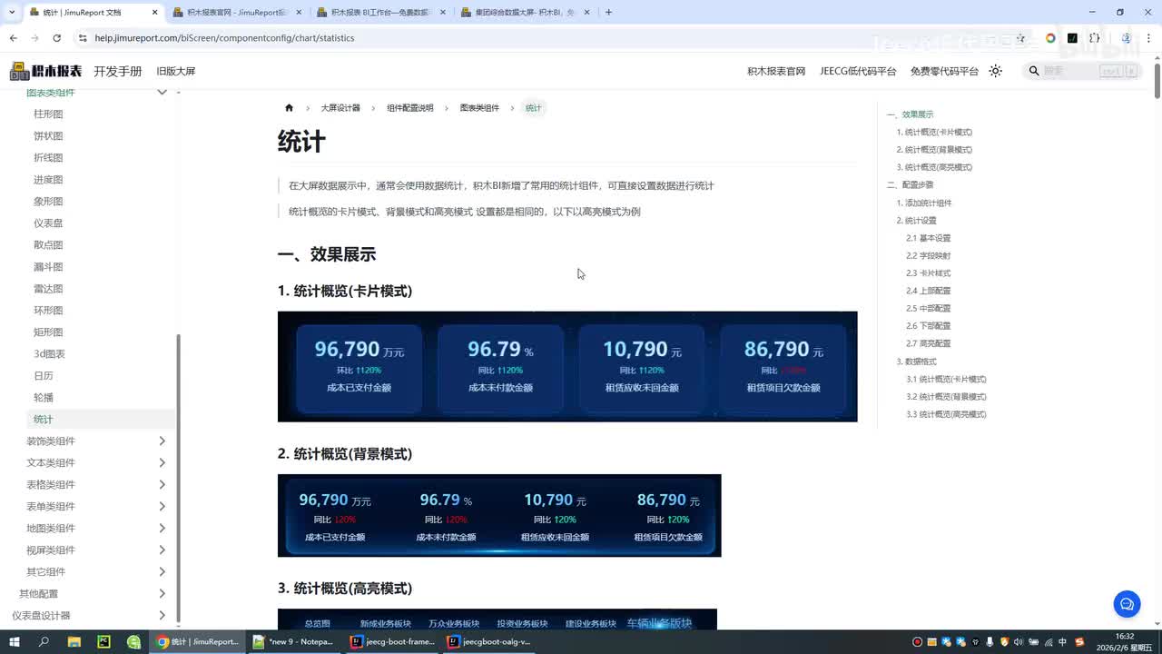The height and width of the screenshot is (654, 1162).
Task: Expand the 地图类组件 sidebar section
Action: click(162, 529)
